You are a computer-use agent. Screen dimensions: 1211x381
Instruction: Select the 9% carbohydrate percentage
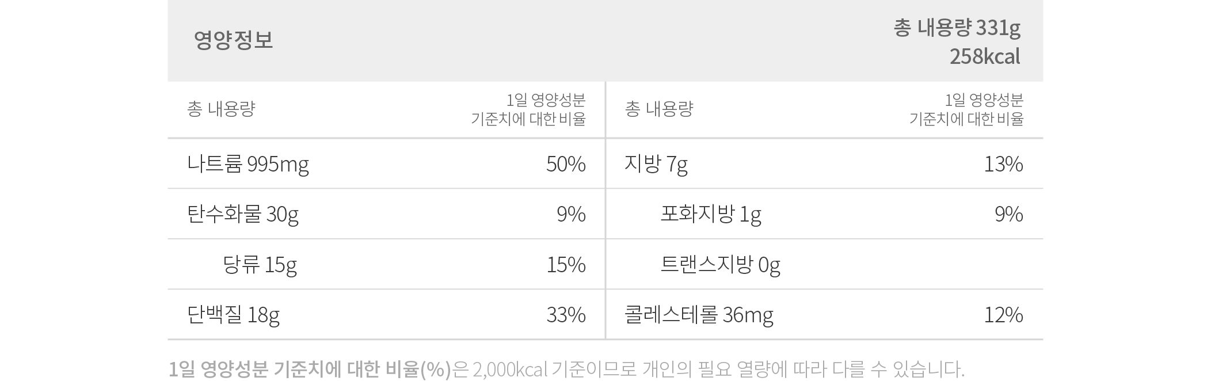pos(571,215)
